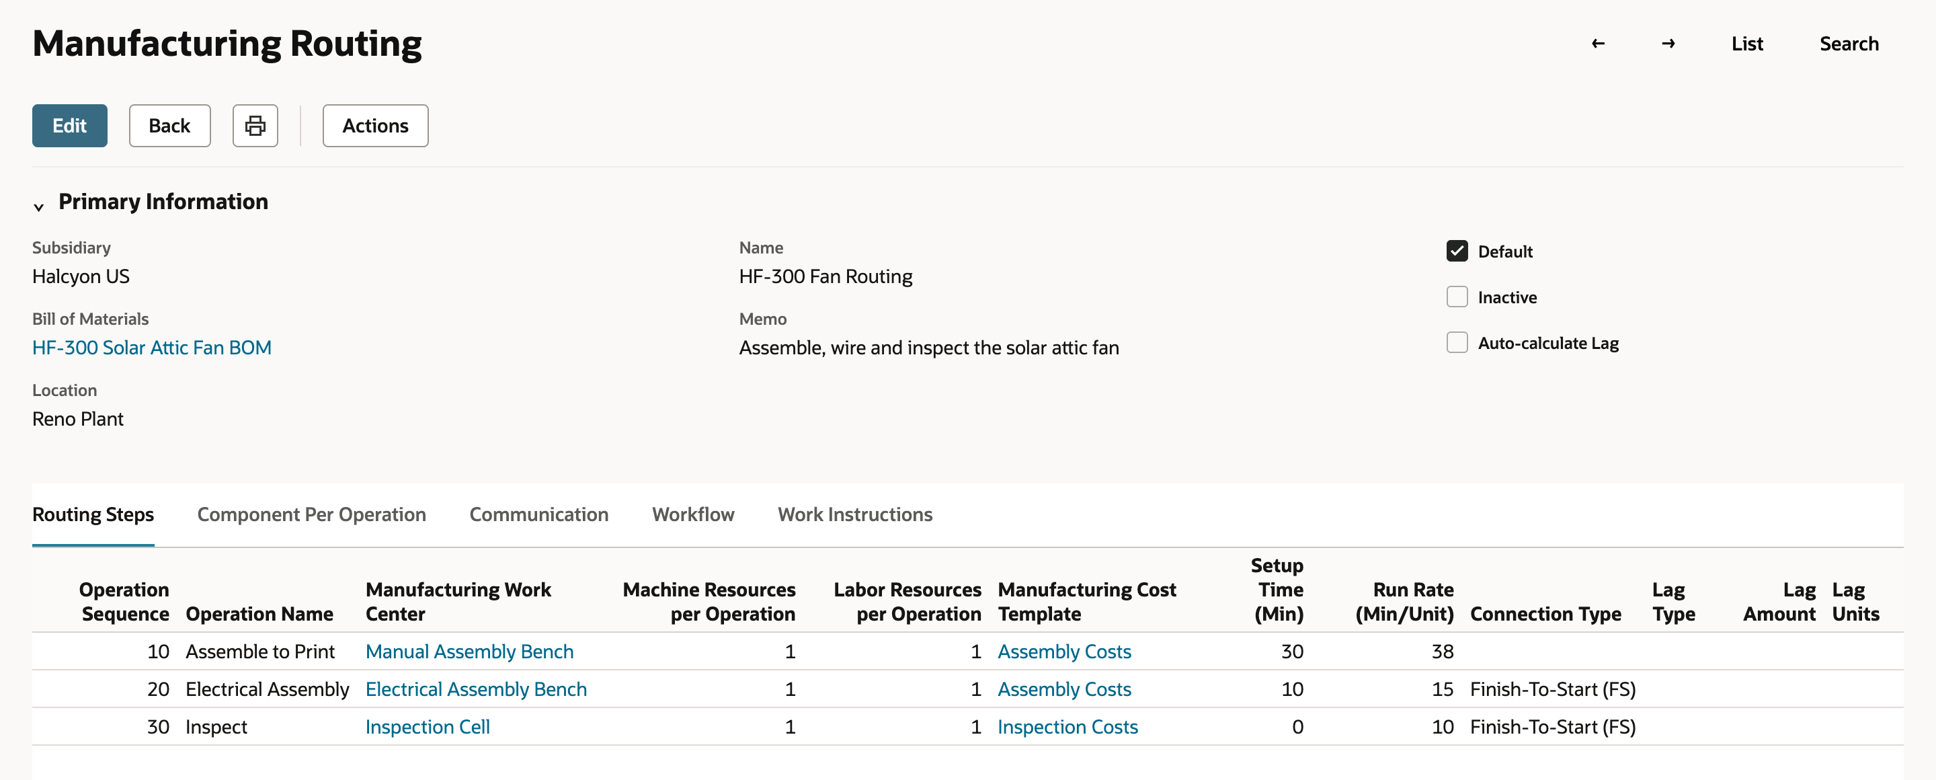
Task: Open the List view link
Action: 1746,44
